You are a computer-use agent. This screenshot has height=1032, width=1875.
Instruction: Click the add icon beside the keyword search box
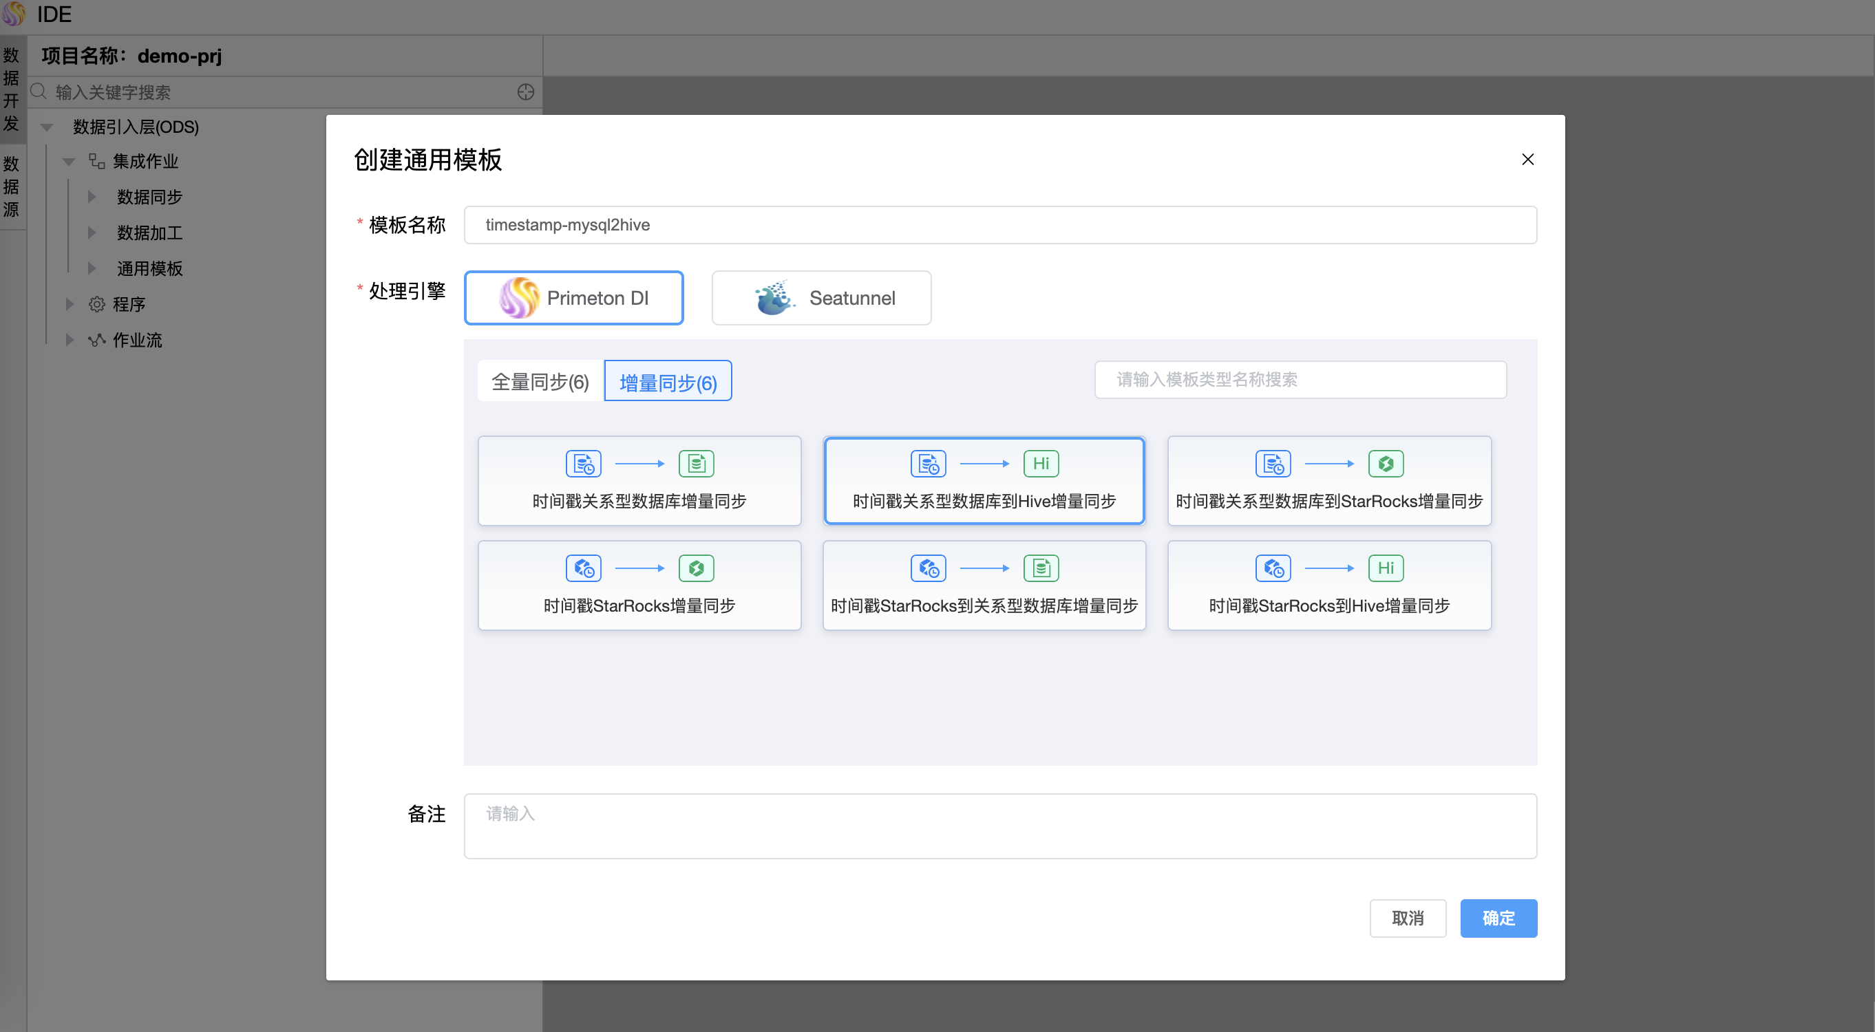[x=525, y=92]
